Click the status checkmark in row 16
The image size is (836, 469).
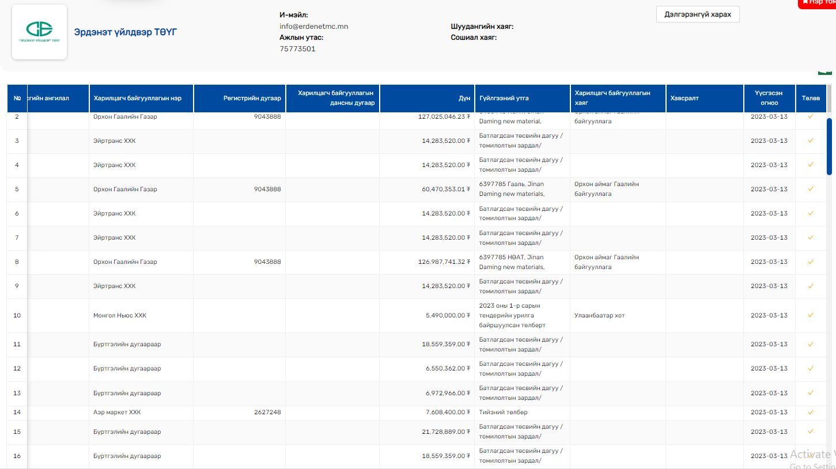[811, 456]
